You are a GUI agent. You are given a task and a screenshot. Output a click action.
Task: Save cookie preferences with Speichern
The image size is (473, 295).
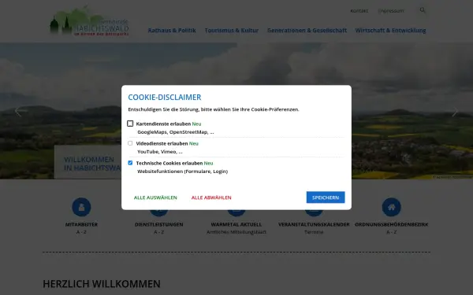point(326,197)
